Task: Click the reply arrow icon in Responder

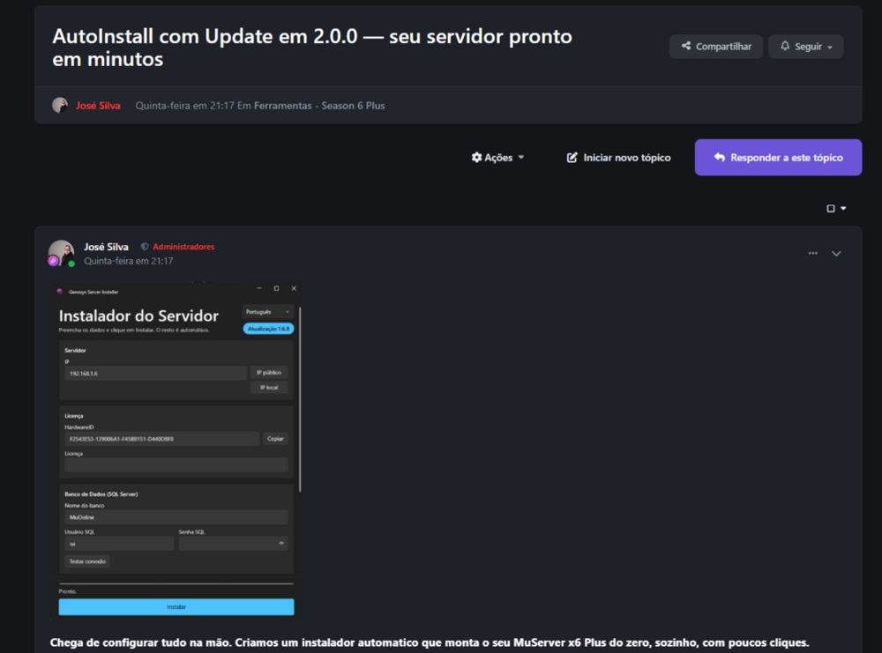Action: [x=720, y=158]
